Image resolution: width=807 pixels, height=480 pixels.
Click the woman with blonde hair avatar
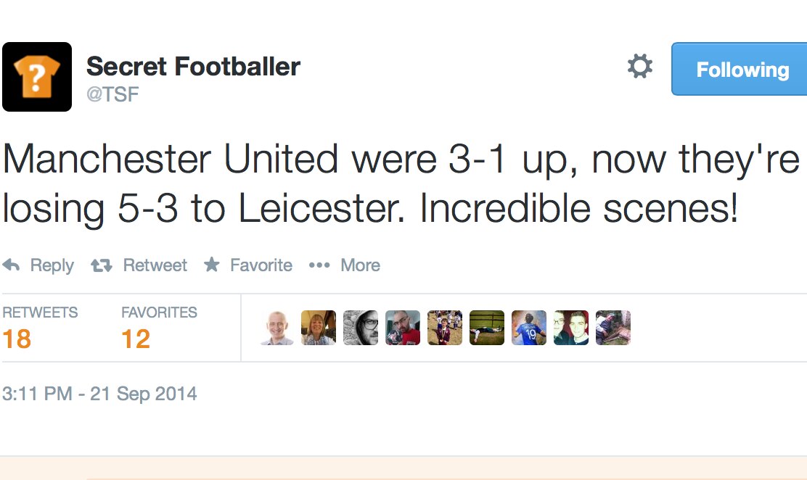pyautogui.click(x=319, y=328)
